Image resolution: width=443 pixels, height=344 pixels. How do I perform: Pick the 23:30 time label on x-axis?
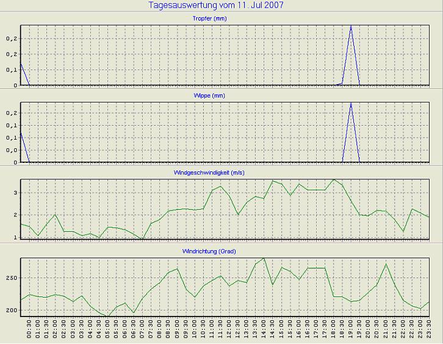tap(429, 331)
